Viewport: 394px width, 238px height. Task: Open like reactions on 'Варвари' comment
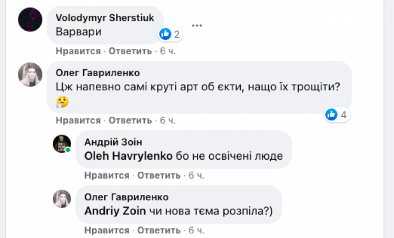point(170,35)
